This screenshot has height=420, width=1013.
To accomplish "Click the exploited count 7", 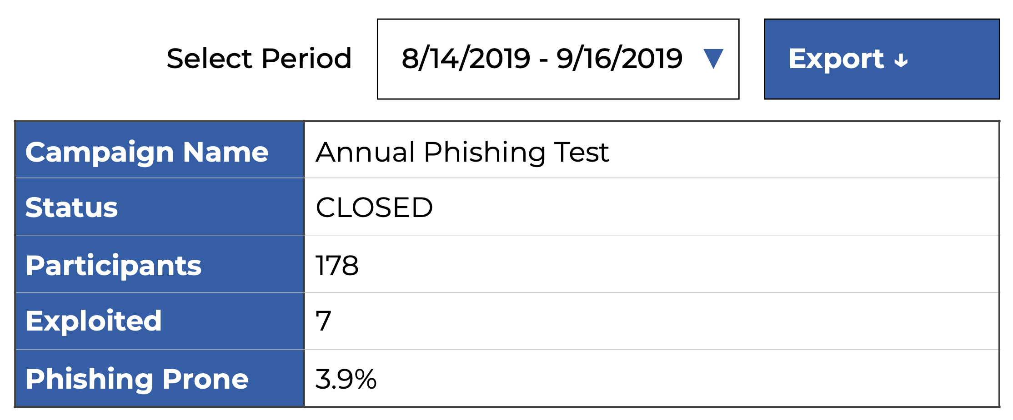I will point(323,321).
